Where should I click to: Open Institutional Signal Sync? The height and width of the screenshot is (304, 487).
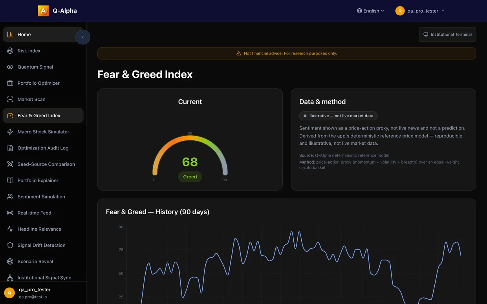(x=43, y=278)
